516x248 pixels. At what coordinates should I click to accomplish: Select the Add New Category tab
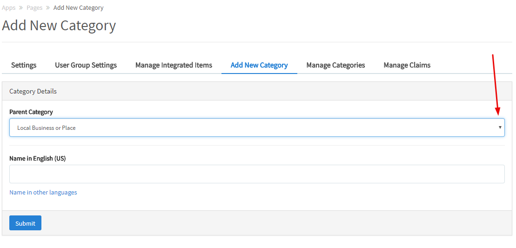click(x=259, y=65)
